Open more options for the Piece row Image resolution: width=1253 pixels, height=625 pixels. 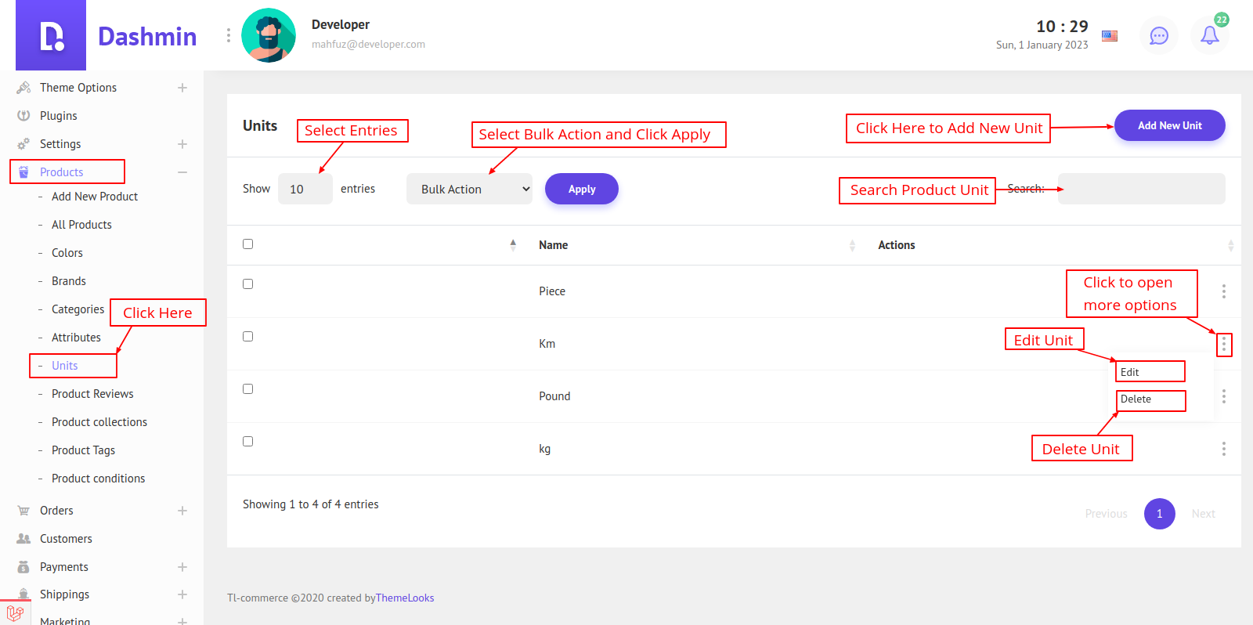(1223, 291)
